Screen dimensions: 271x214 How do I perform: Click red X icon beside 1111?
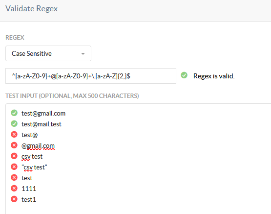14,188
